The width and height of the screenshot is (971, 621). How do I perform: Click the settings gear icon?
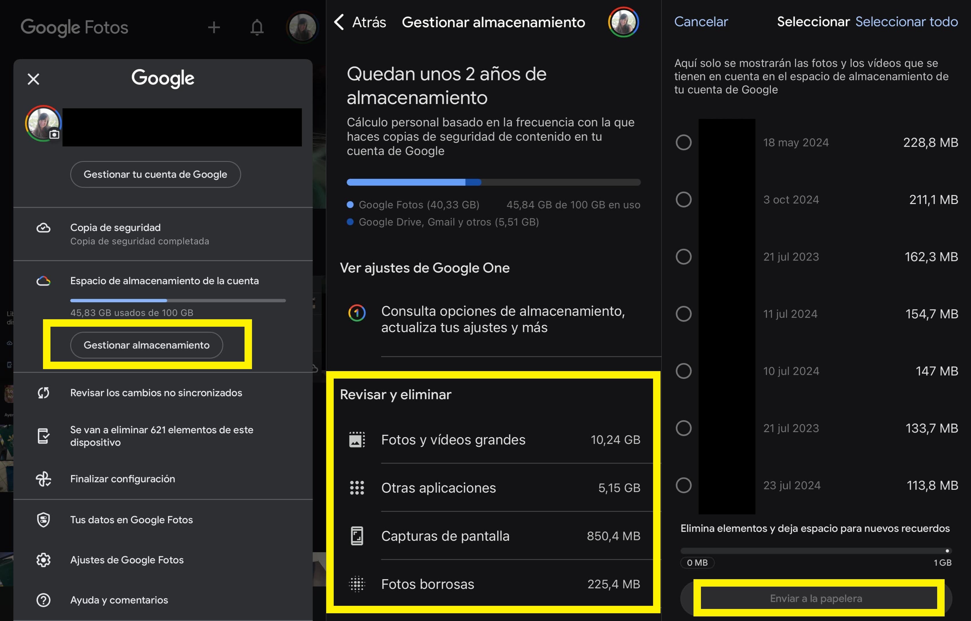coord(44,560)
